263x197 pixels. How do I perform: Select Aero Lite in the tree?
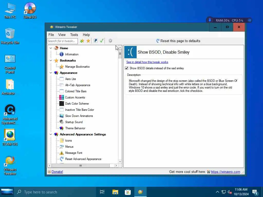click(70, 79)
